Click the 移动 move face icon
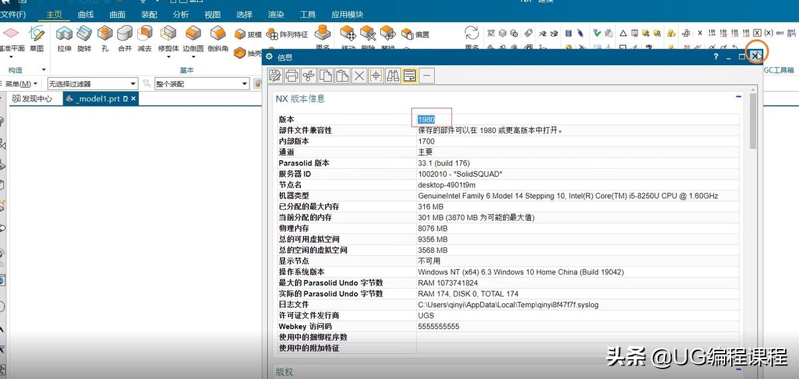The width and height of the screenshot is (799, 379). 348,35
